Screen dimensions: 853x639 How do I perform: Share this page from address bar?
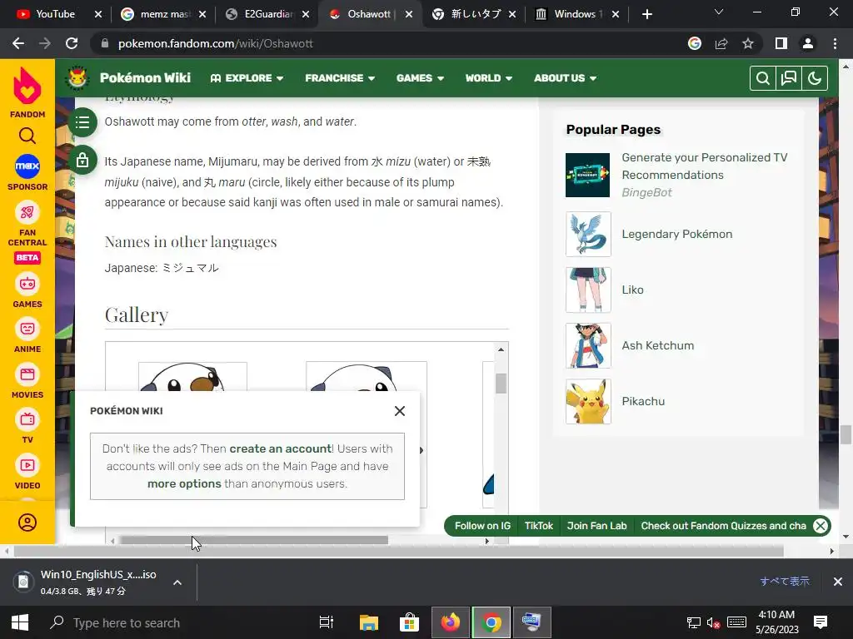721,43
